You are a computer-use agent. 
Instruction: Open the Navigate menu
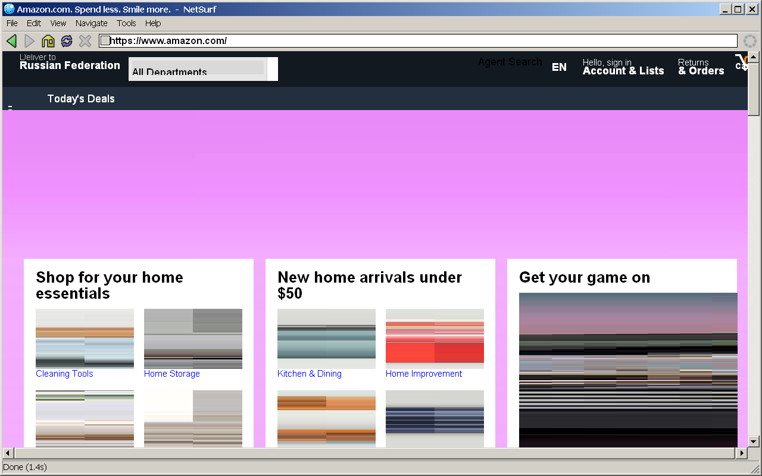(91, 23)
